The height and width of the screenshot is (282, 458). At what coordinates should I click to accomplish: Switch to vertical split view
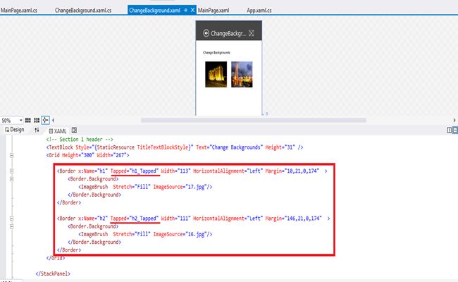[x=450, y=130]
